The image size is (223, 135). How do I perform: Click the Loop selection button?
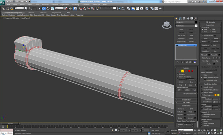click(x=191, y=85)
